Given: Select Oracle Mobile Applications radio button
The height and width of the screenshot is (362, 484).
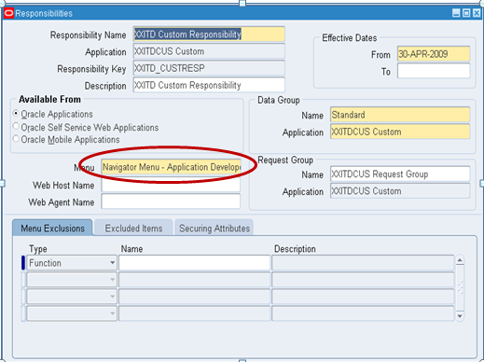Looking at the screenshot, I should click(x=16, y=139).
